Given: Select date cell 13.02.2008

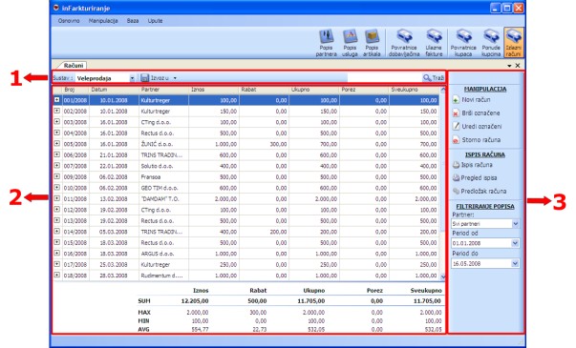Looking at the screenshot, I should (114, 198).
